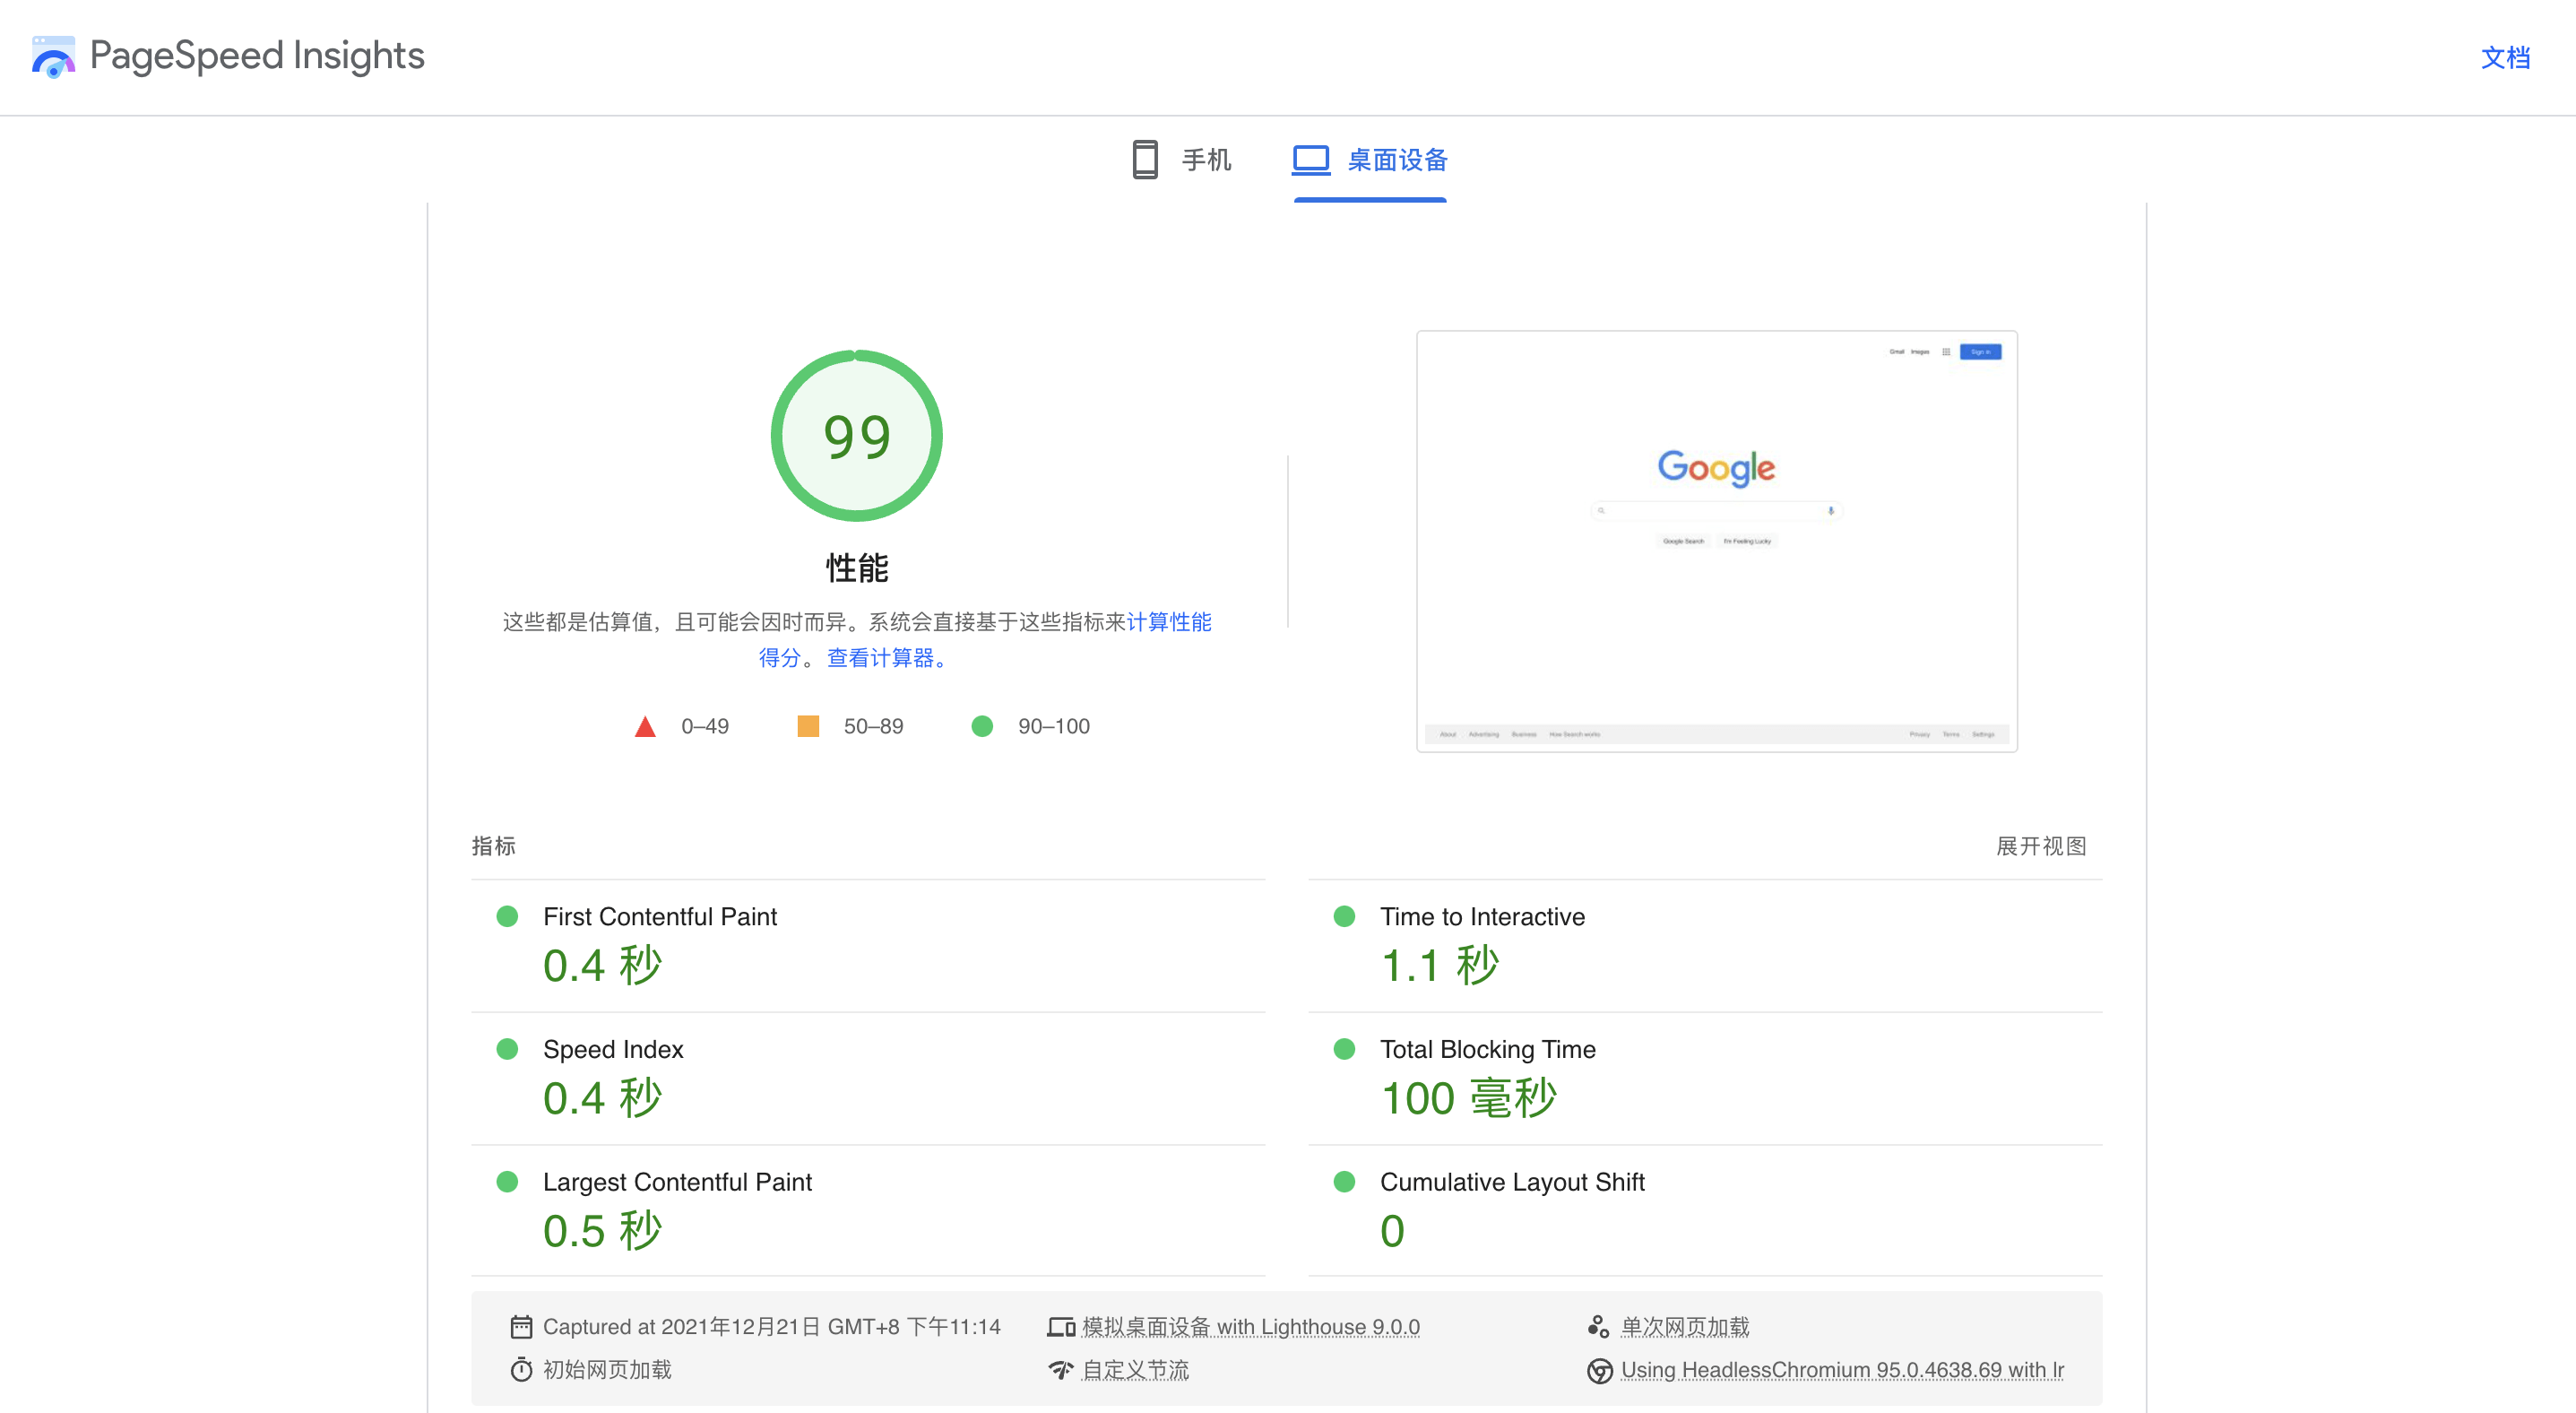Image resolution: width=2576 pixels, height=1413 pixels.
Task: Click the red triangle 0–49 legend marker
Action: pos(645,727)
